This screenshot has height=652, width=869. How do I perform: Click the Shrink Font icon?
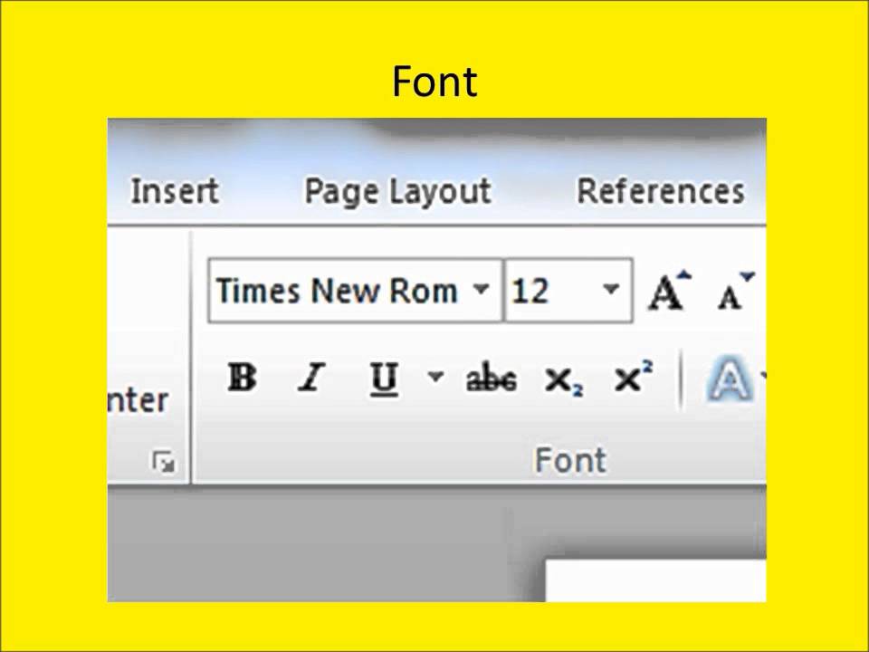tap(735, 292)
